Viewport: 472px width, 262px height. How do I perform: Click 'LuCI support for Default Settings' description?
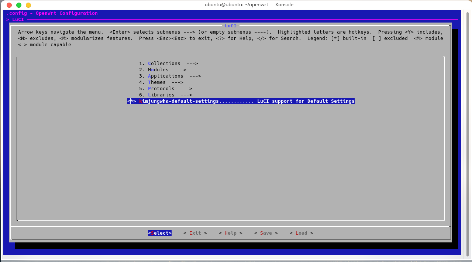coord(306,101)
